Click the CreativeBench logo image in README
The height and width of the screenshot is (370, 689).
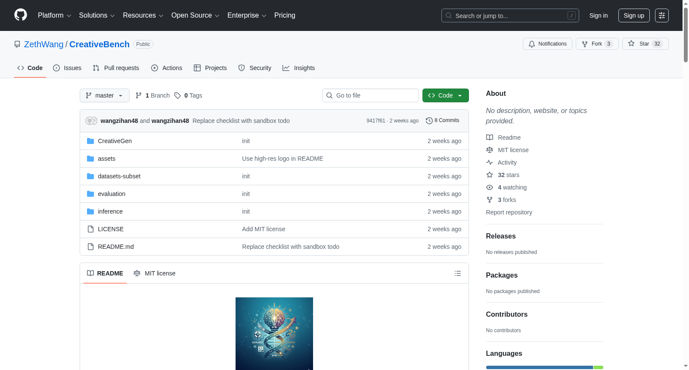274,333
